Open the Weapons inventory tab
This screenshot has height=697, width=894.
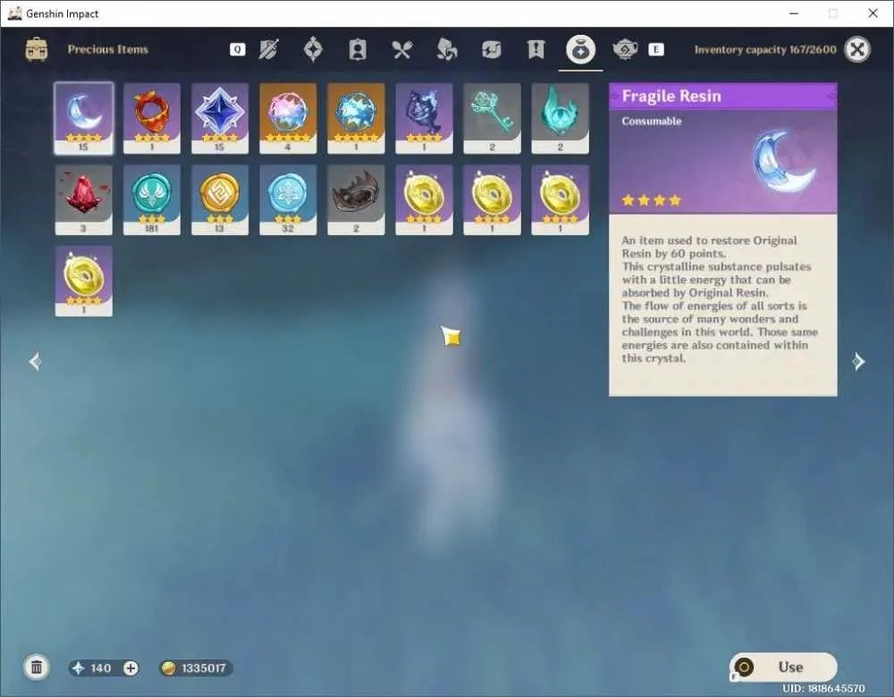pos(268,49)
